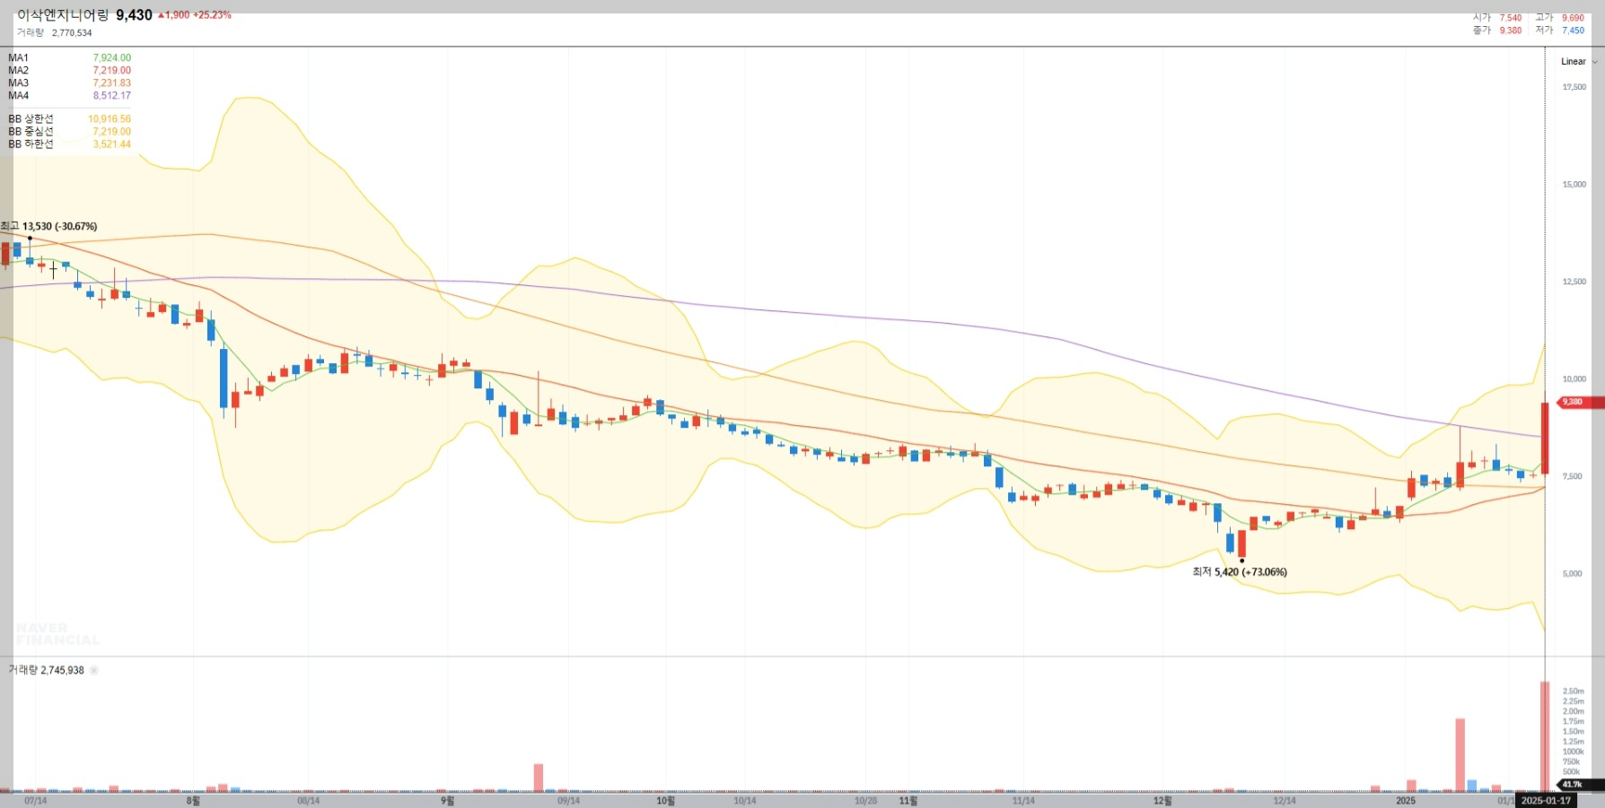Select the MA4 8,512.17 legend row
Image resolution: width=1605 pixels, height=808 pixels.
69,95
